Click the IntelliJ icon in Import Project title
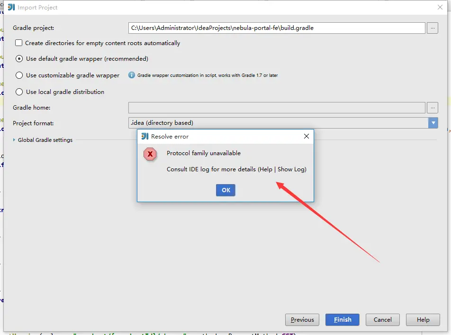Screen dimensions: 451x335 click(x=11, y=7)
